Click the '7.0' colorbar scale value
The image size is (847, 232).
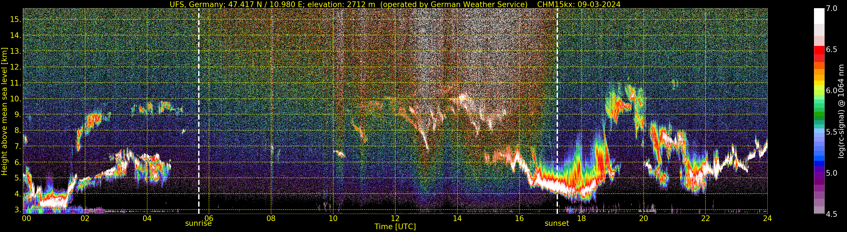[x=831, y=8]
